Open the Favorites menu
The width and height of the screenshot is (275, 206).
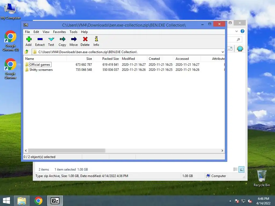pyautogui.click(x=59, y=32)
